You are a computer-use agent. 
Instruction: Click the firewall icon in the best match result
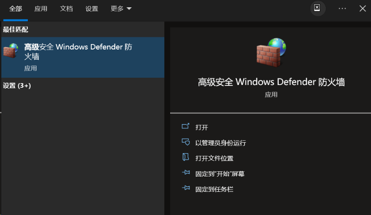click(x=10, y=50)
